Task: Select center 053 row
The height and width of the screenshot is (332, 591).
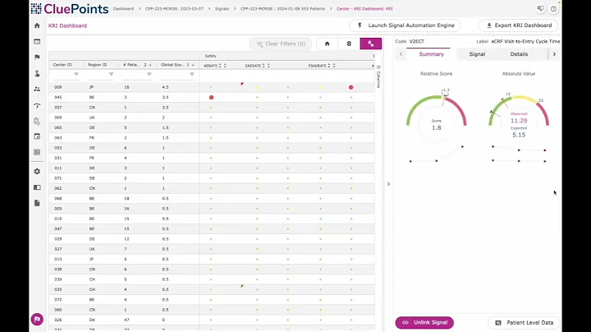Action: coord(212,148)
